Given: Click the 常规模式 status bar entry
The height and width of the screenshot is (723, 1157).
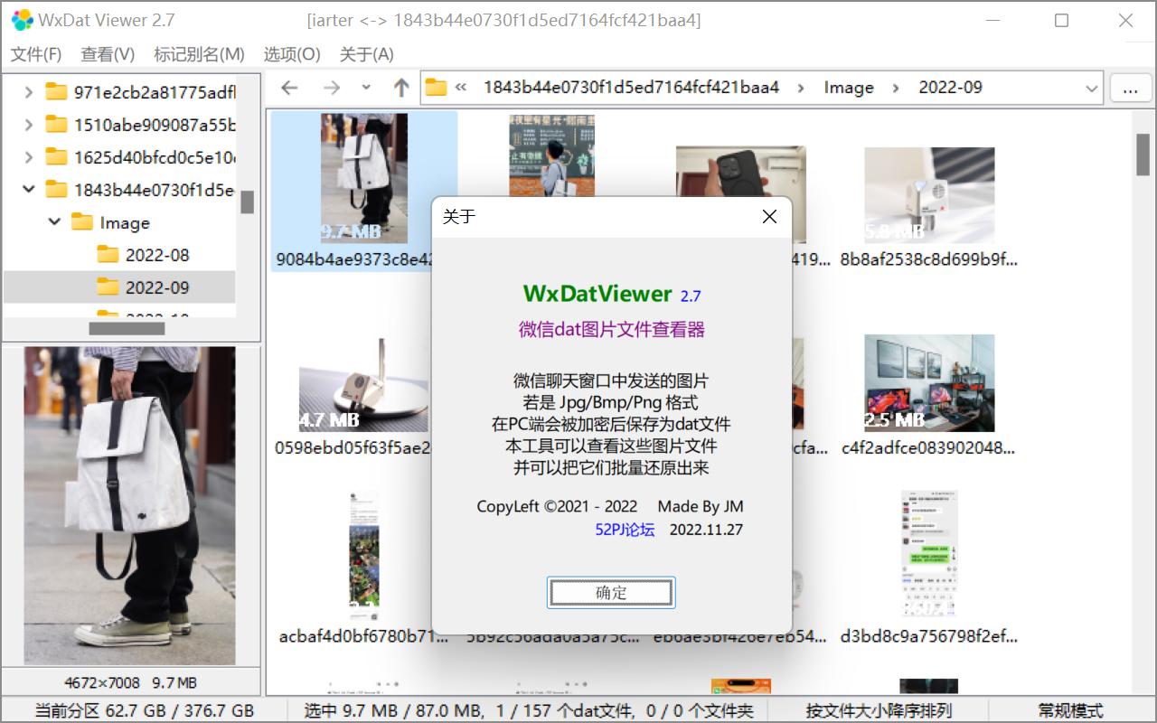Looking at the screenshot, I should click(x=1071, y=711).
